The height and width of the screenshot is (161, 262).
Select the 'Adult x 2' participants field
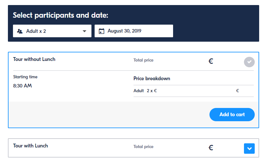point(47,31)
